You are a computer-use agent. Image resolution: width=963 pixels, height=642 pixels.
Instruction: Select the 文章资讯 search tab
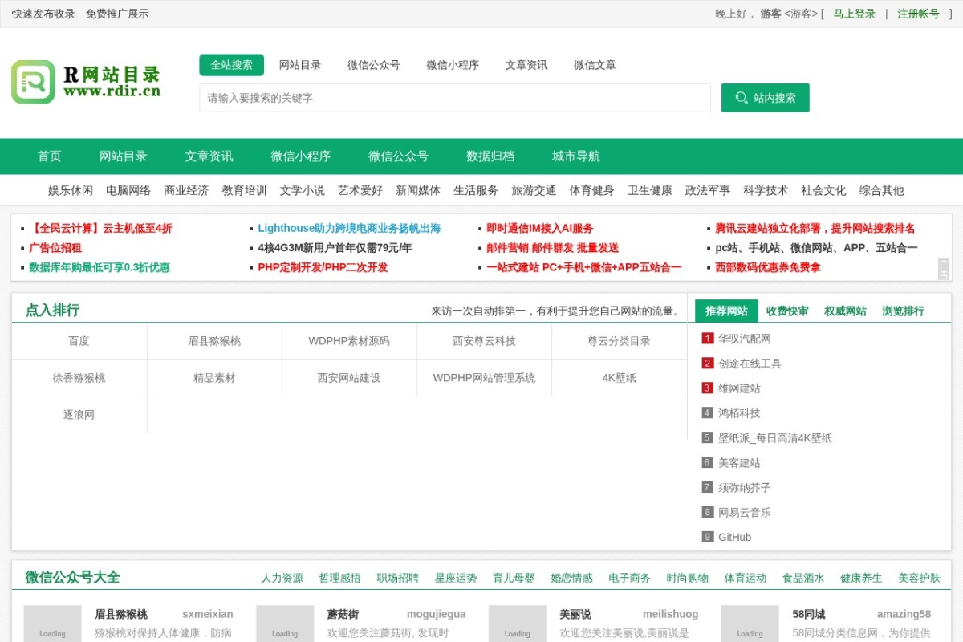tap(526, 65)
